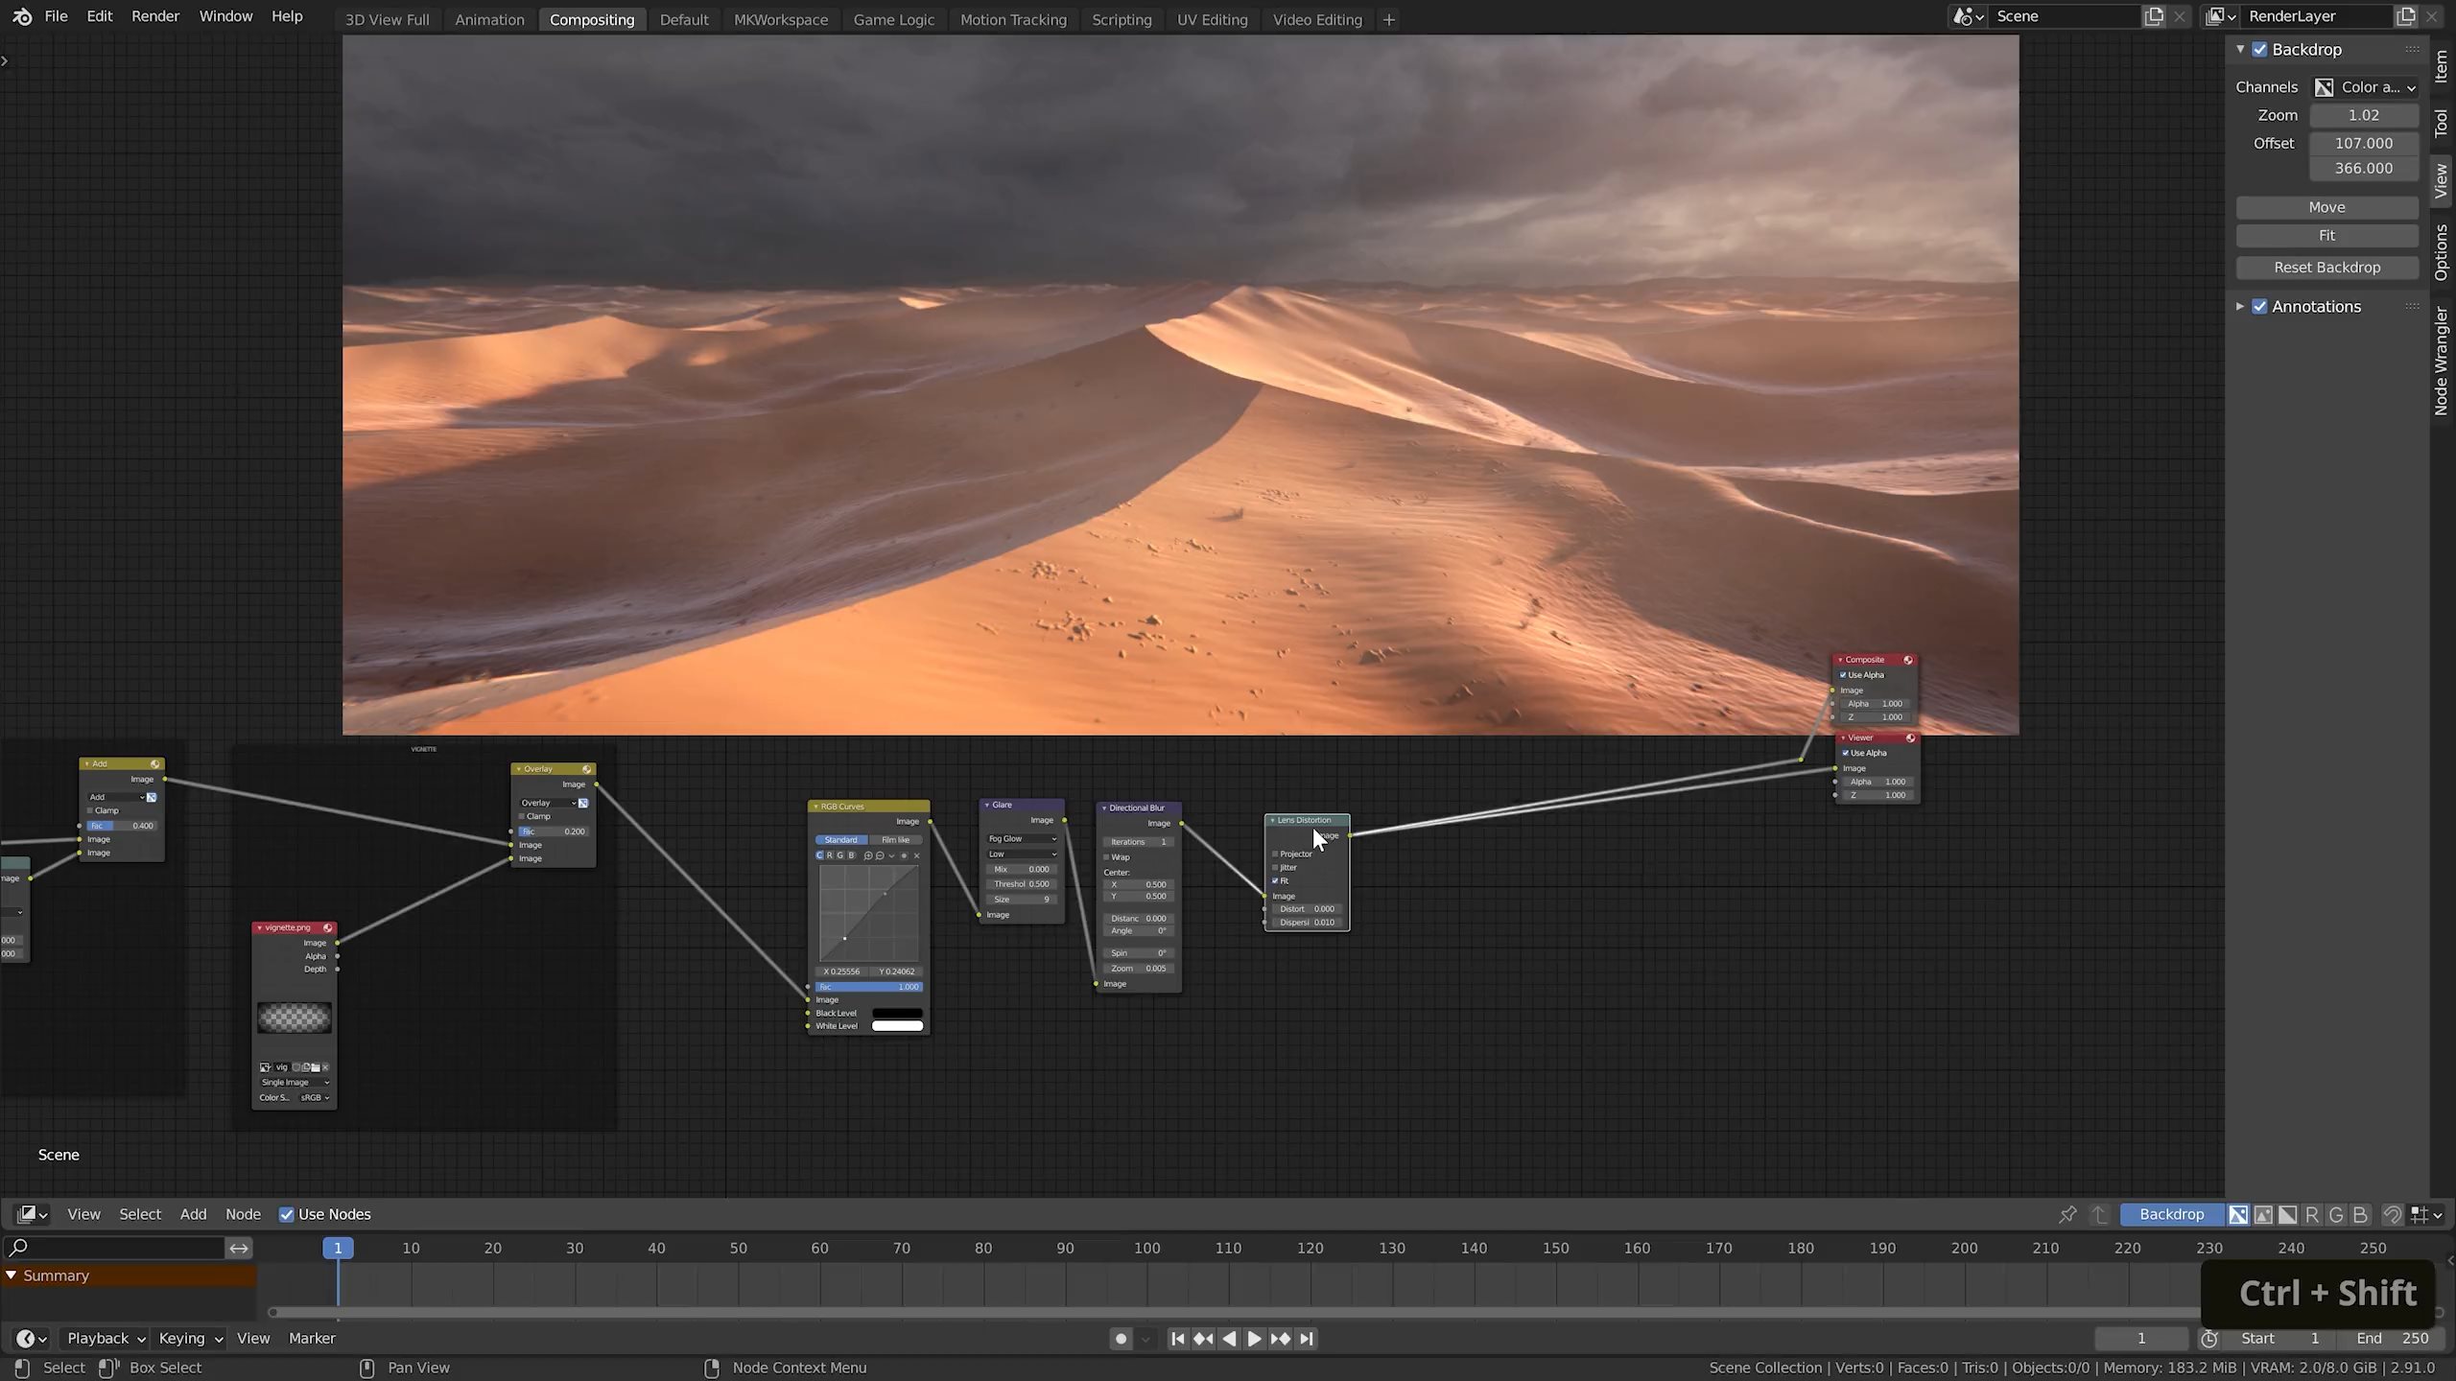Open the Playback dropdown menu
2456x1381 pixels.
tap(106, 1338)
